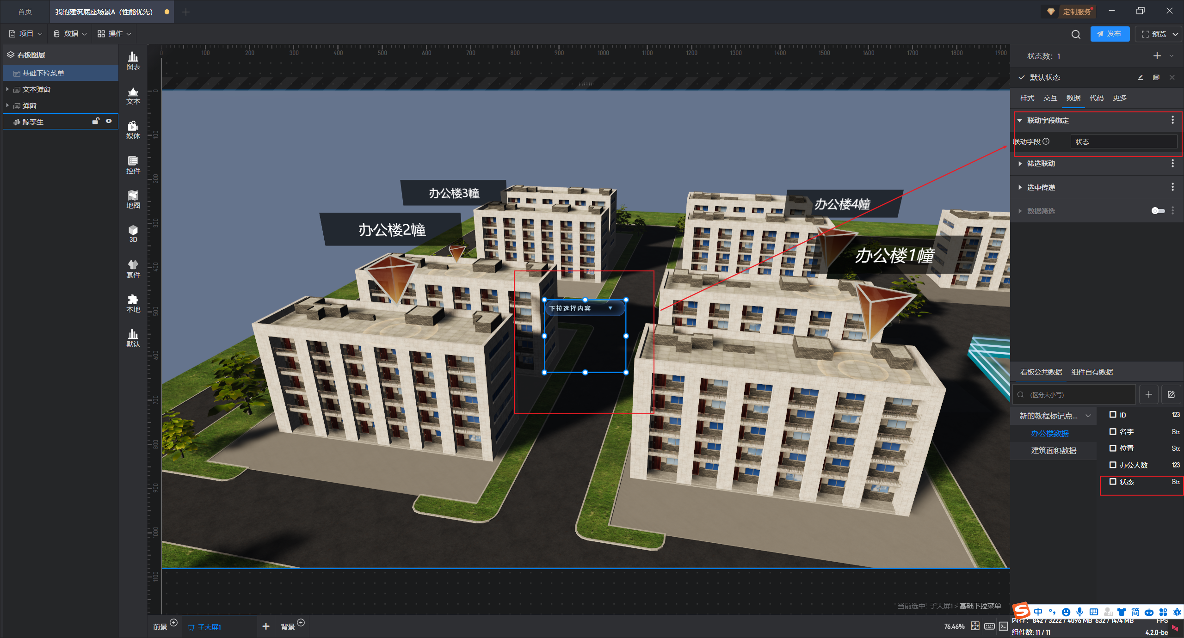Open the 预览 preview dropdown button

click(x=1175, y=34)
